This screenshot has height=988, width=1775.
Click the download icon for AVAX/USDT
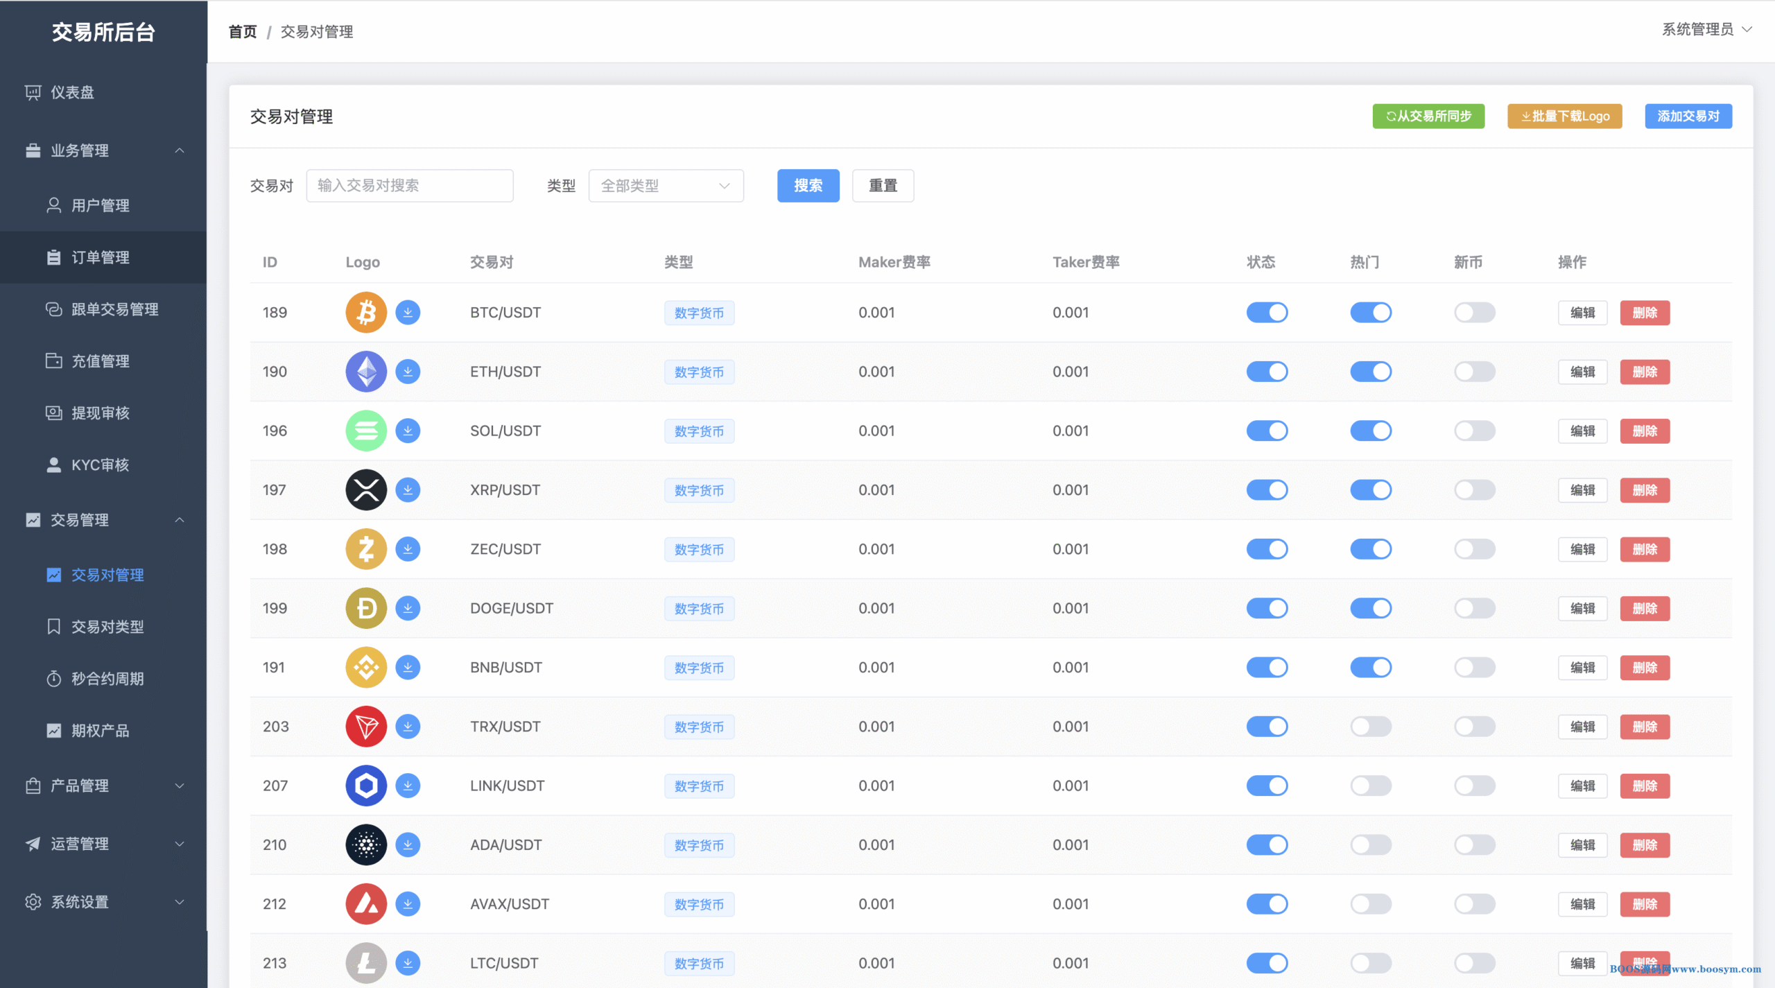[408, 904]
